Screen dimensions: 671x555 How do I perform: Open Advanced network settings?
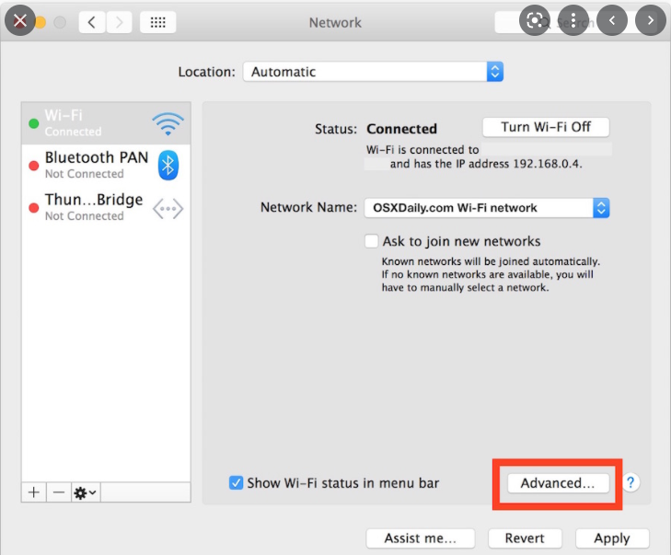tap(558, 482)
